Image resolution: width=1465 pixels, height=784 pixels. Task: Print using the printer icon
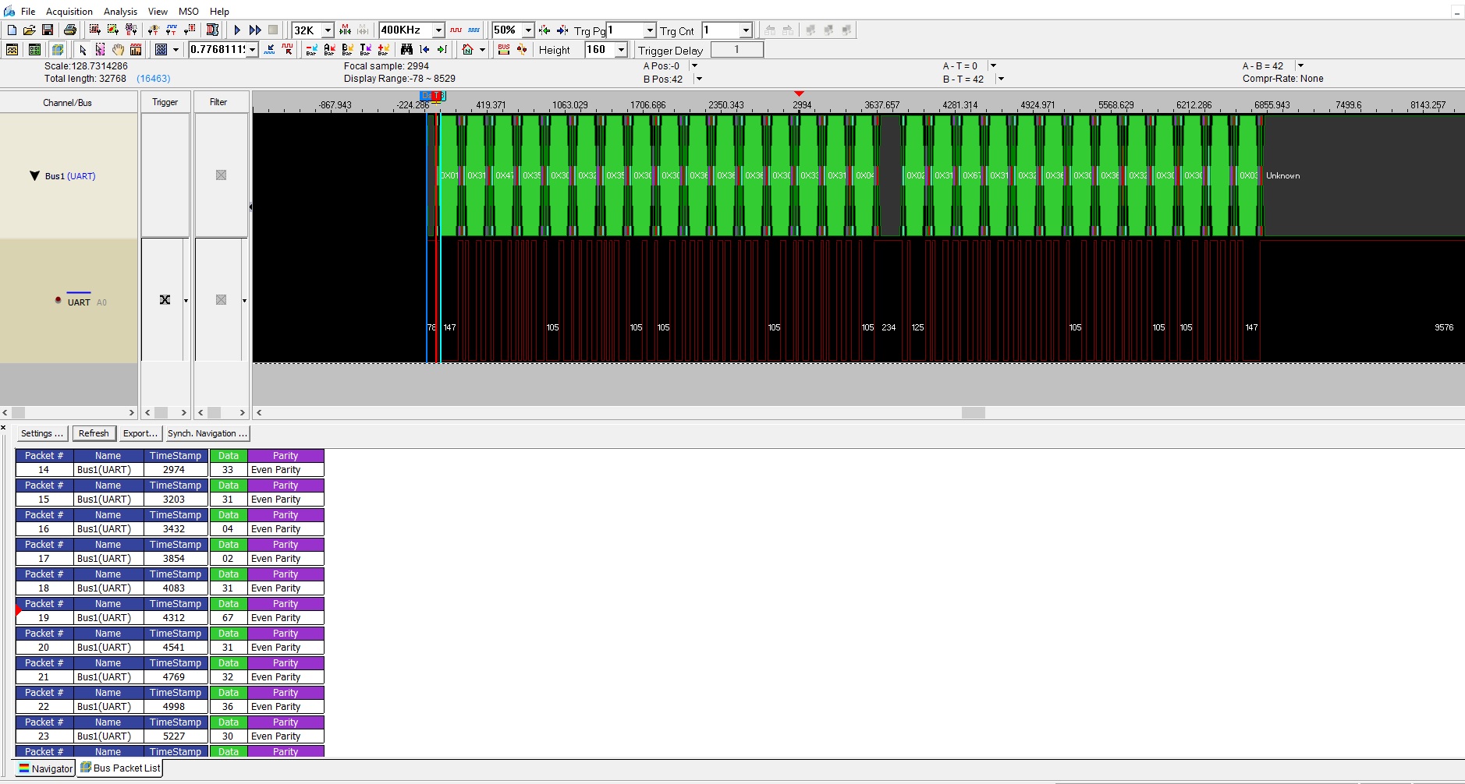(x=70, y=30)
